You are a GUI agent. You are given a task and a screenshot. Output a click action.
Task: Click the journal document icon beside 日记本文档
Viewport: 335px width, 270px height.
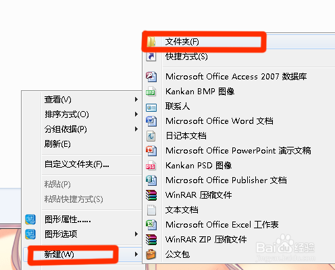coord(151,136)
